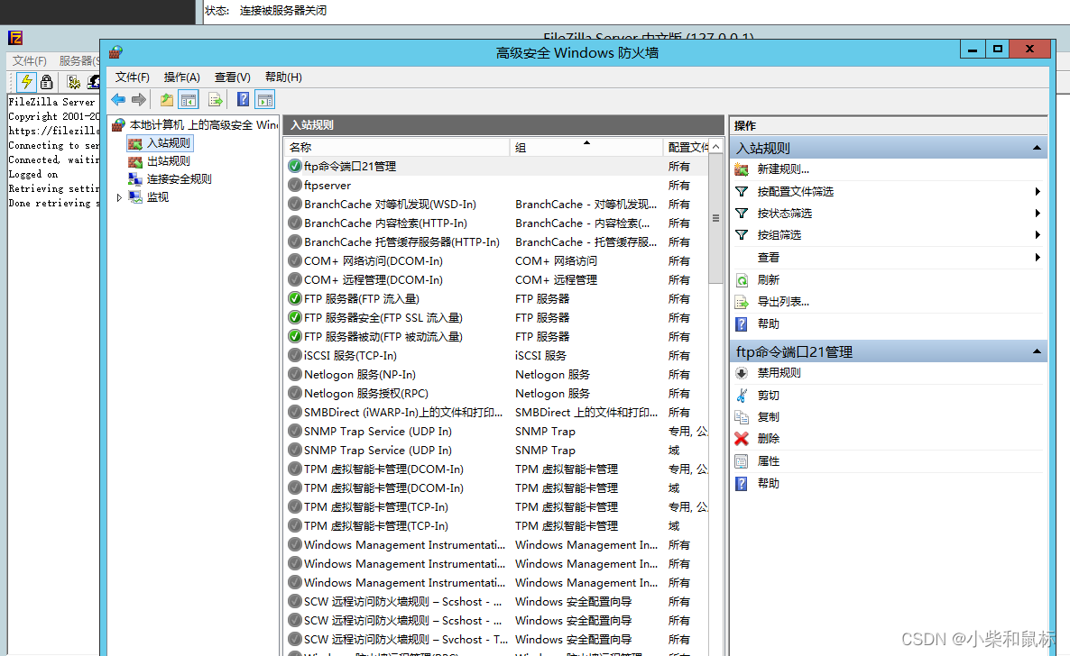This screenshot has width=1070, height=656.
Task: Click the bottom 帮助 action under ftp命令端口21管理
Action: pyautogui.click(x=769, y=483)
